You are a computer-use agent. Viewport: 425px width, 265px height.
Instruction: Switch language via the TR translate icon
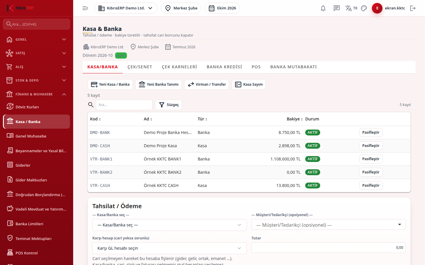point(351,8)
